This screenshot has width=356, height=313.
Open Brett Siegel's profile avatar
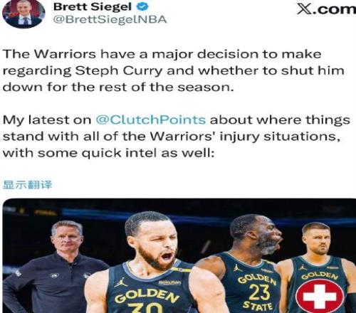tap(23, 14)
